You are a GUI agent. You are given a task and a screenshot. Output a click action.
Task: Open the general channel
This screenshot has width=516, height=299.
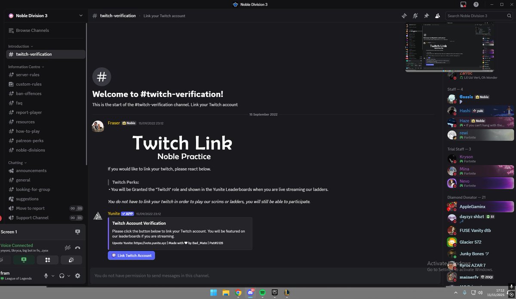pyautogui.click(x=46, y=180)
